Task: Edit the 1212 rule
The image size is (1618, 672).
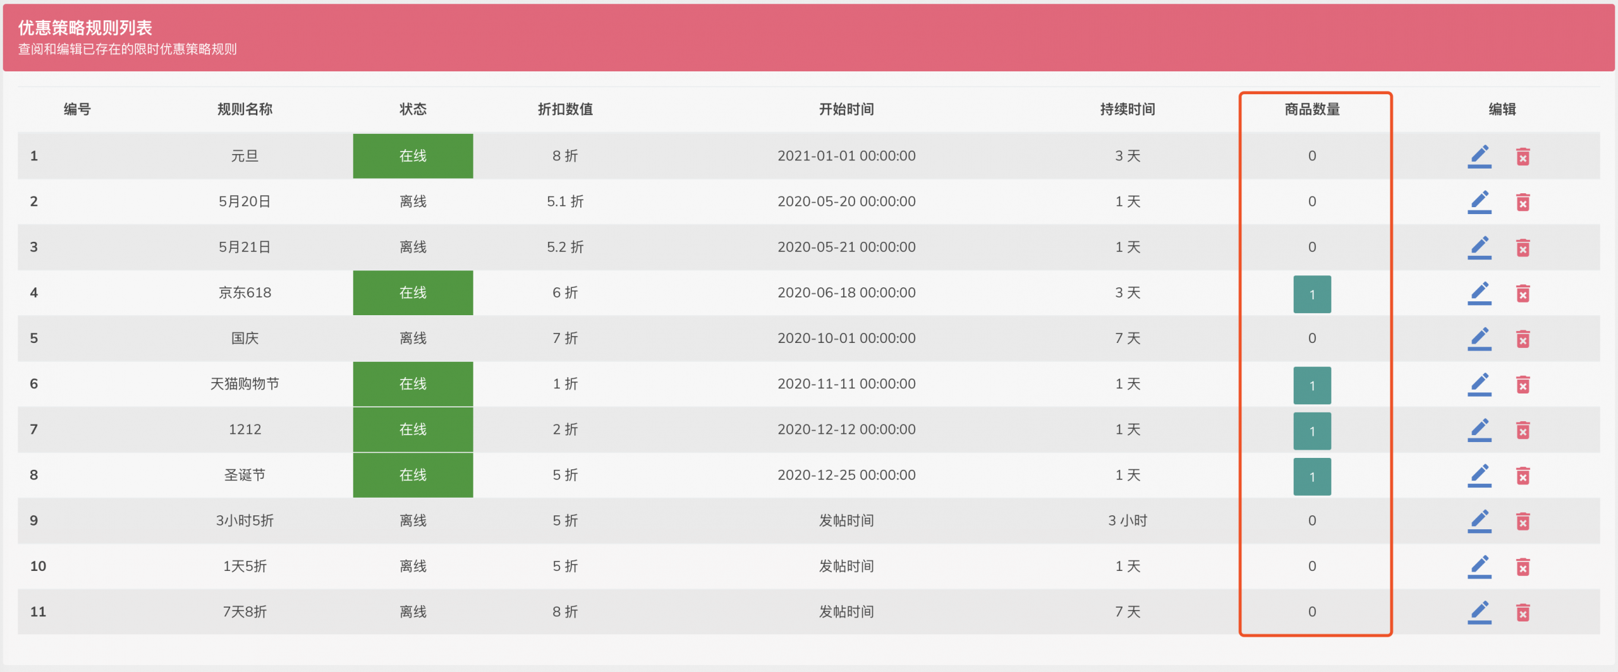Action: (x=1479, y=429)
